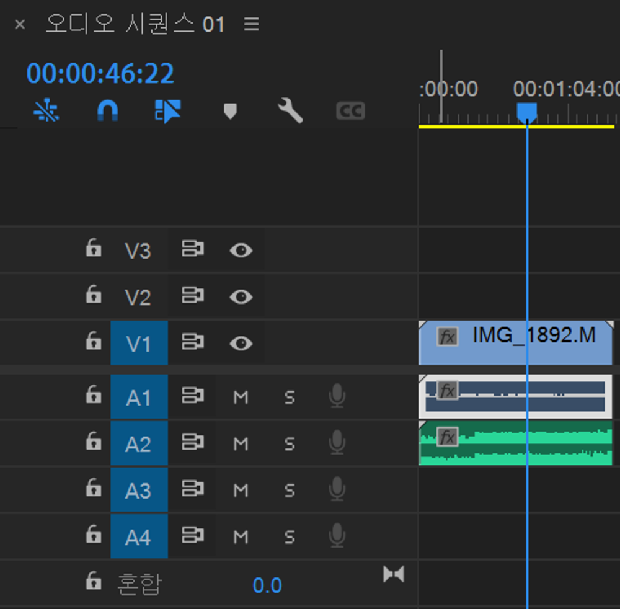Select the IMG_1892 video clip on V1
The image size is (620, 609).
pyautogui.click(x=516, y=343)
